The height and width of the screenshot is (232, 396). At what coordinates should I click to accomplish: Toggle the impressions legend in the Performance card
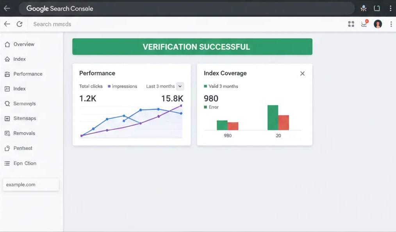pos(123,86)
